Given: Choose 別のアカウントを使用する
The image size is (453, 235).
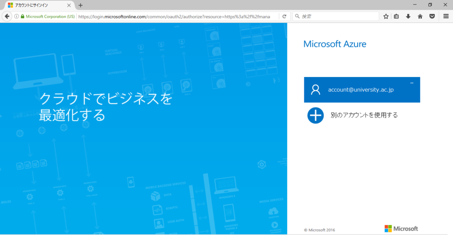Looking at the screenshot, I should 364,115.
